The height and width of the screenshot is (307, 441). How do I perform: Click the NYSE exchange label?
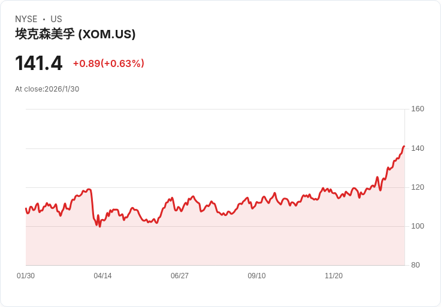tap(26, 19)
